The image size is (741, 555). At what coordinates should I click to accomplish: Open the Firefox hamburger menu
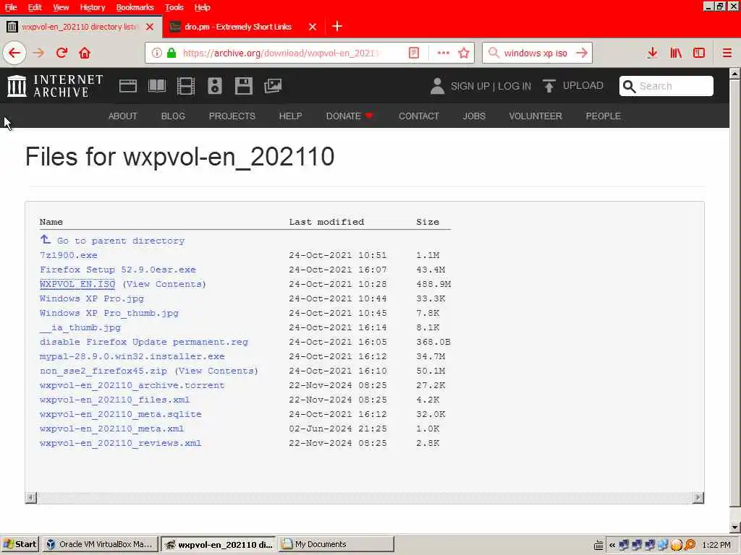[x=727, y=53]
